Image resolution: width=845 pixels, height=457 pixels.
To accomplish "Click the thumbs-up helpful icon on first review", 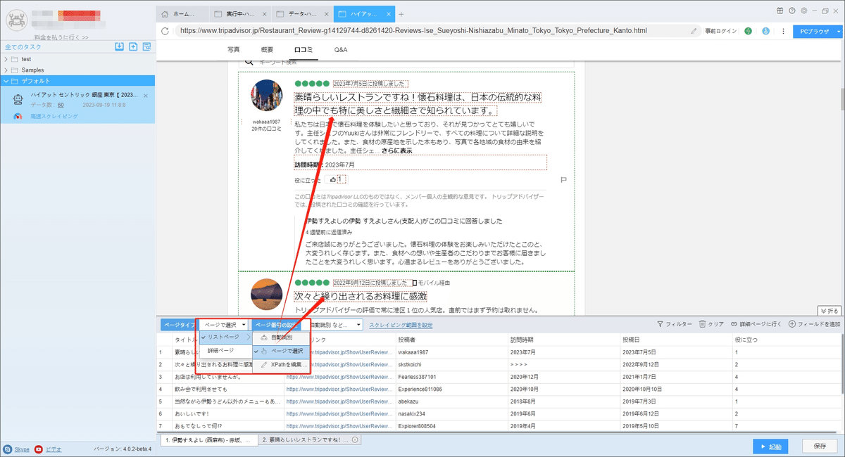I will coord(332,179).
